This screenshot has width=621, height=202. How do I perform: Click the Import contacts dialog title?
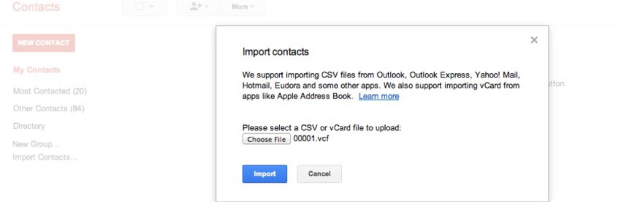pyautogui.click(x=276, y=52)
